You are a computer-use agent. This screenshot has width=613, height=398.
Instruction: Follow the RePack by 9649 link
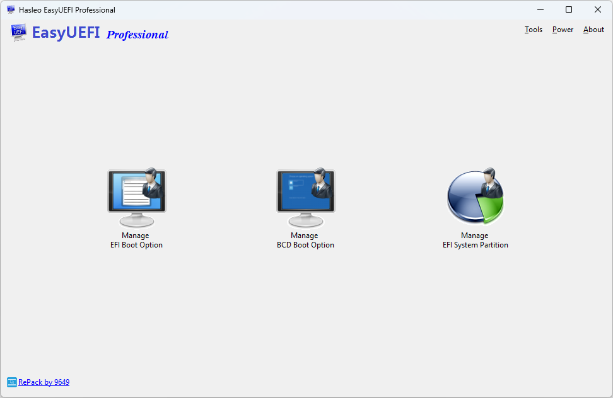44,382
